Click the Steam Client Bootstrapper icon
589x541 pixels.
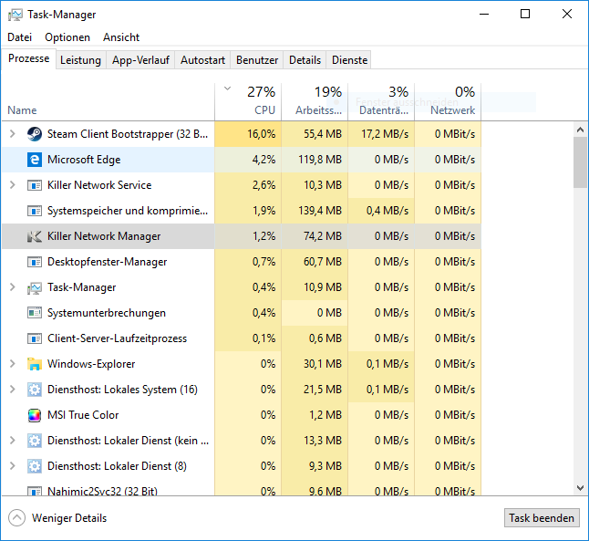pyautogui.click(x=35, y=134)
